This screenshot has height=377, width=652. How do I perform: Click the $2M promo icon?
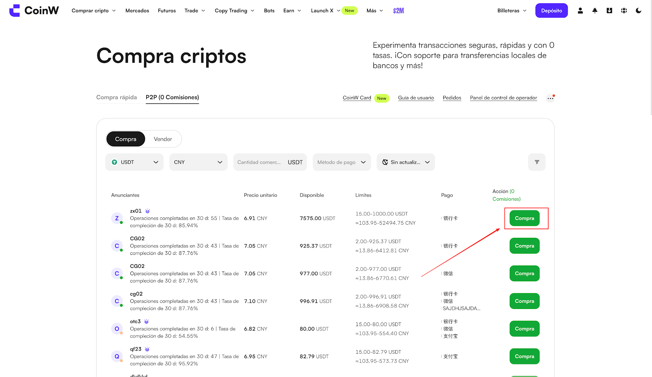click(399, 11)
